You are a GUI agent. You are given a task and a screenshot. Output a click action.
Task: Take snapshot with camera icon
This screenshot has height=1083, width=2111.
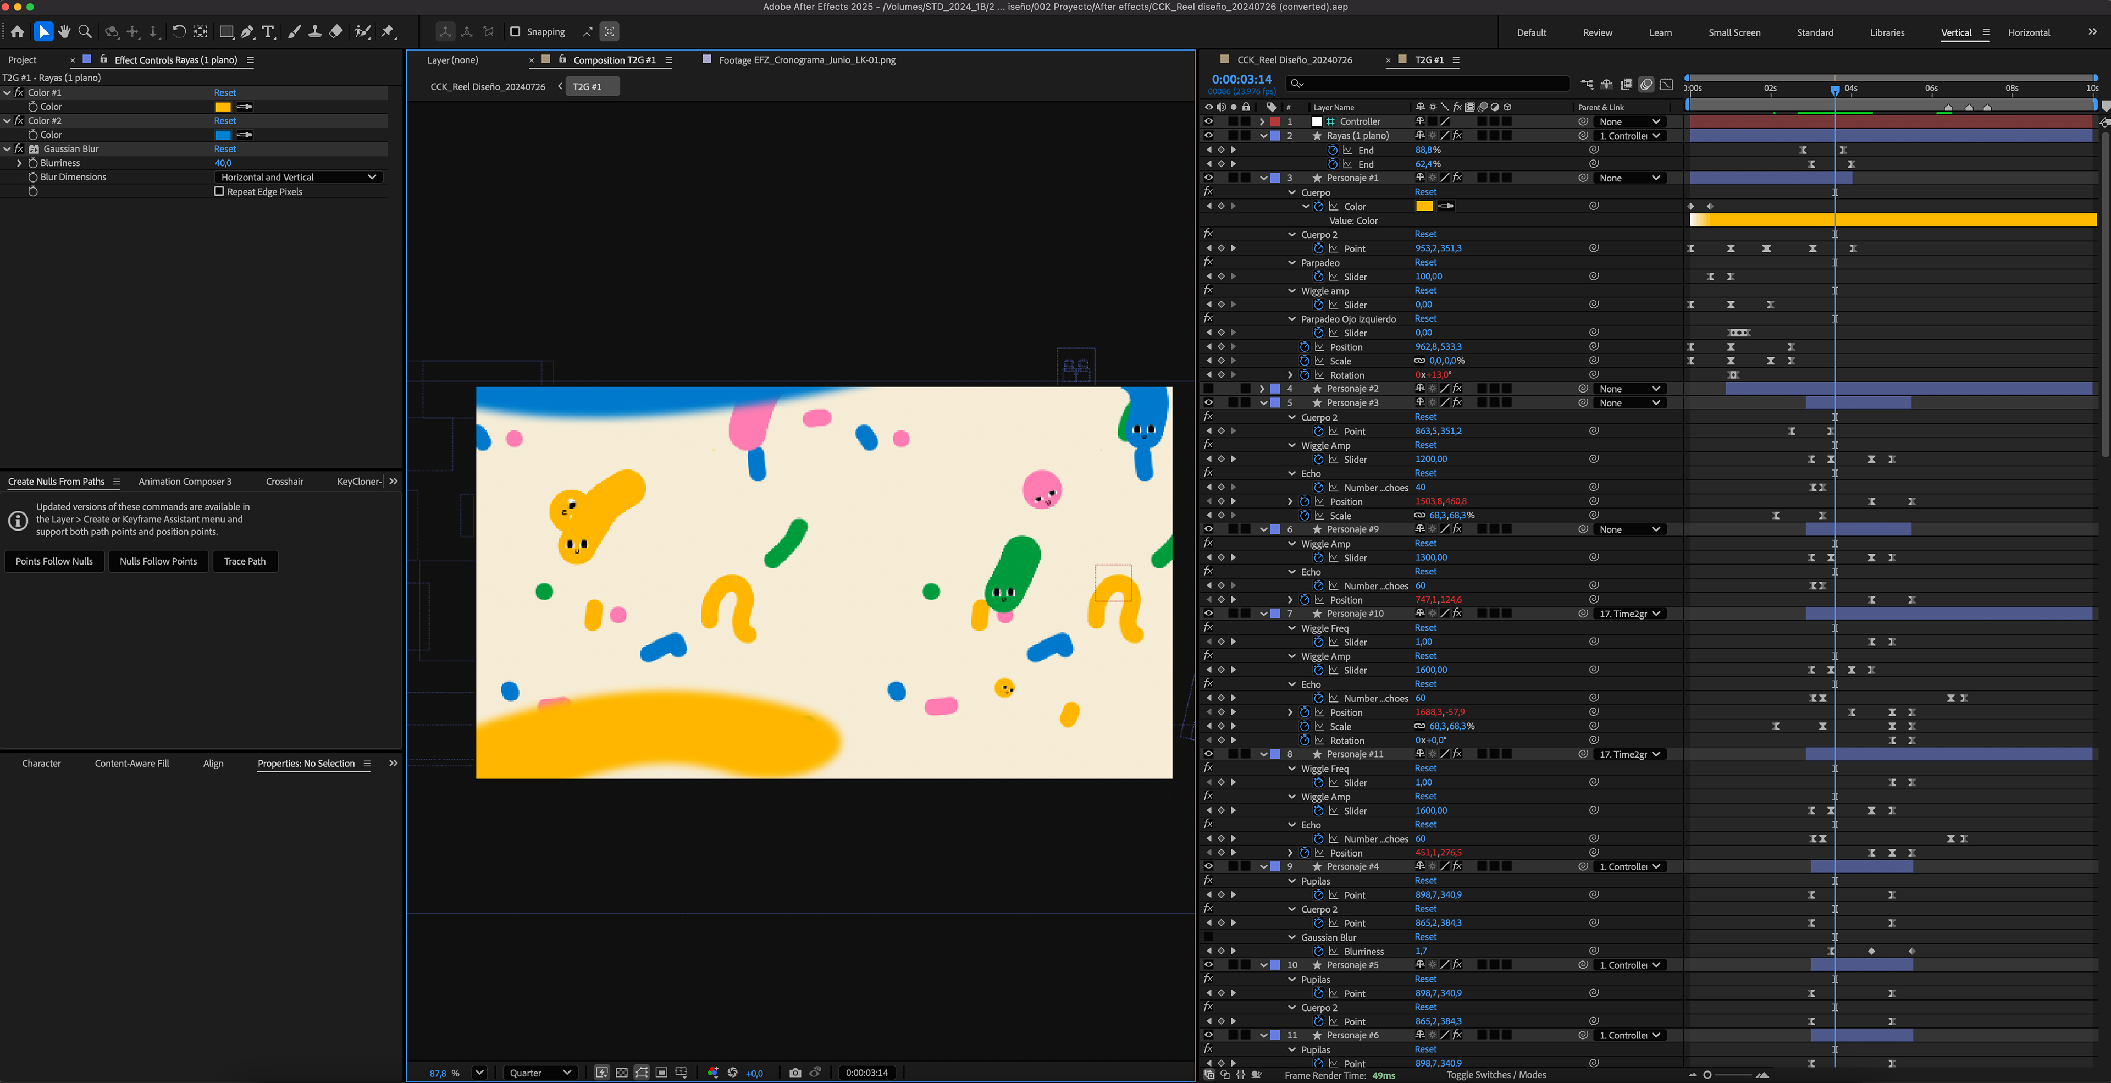click(795, 1073)
